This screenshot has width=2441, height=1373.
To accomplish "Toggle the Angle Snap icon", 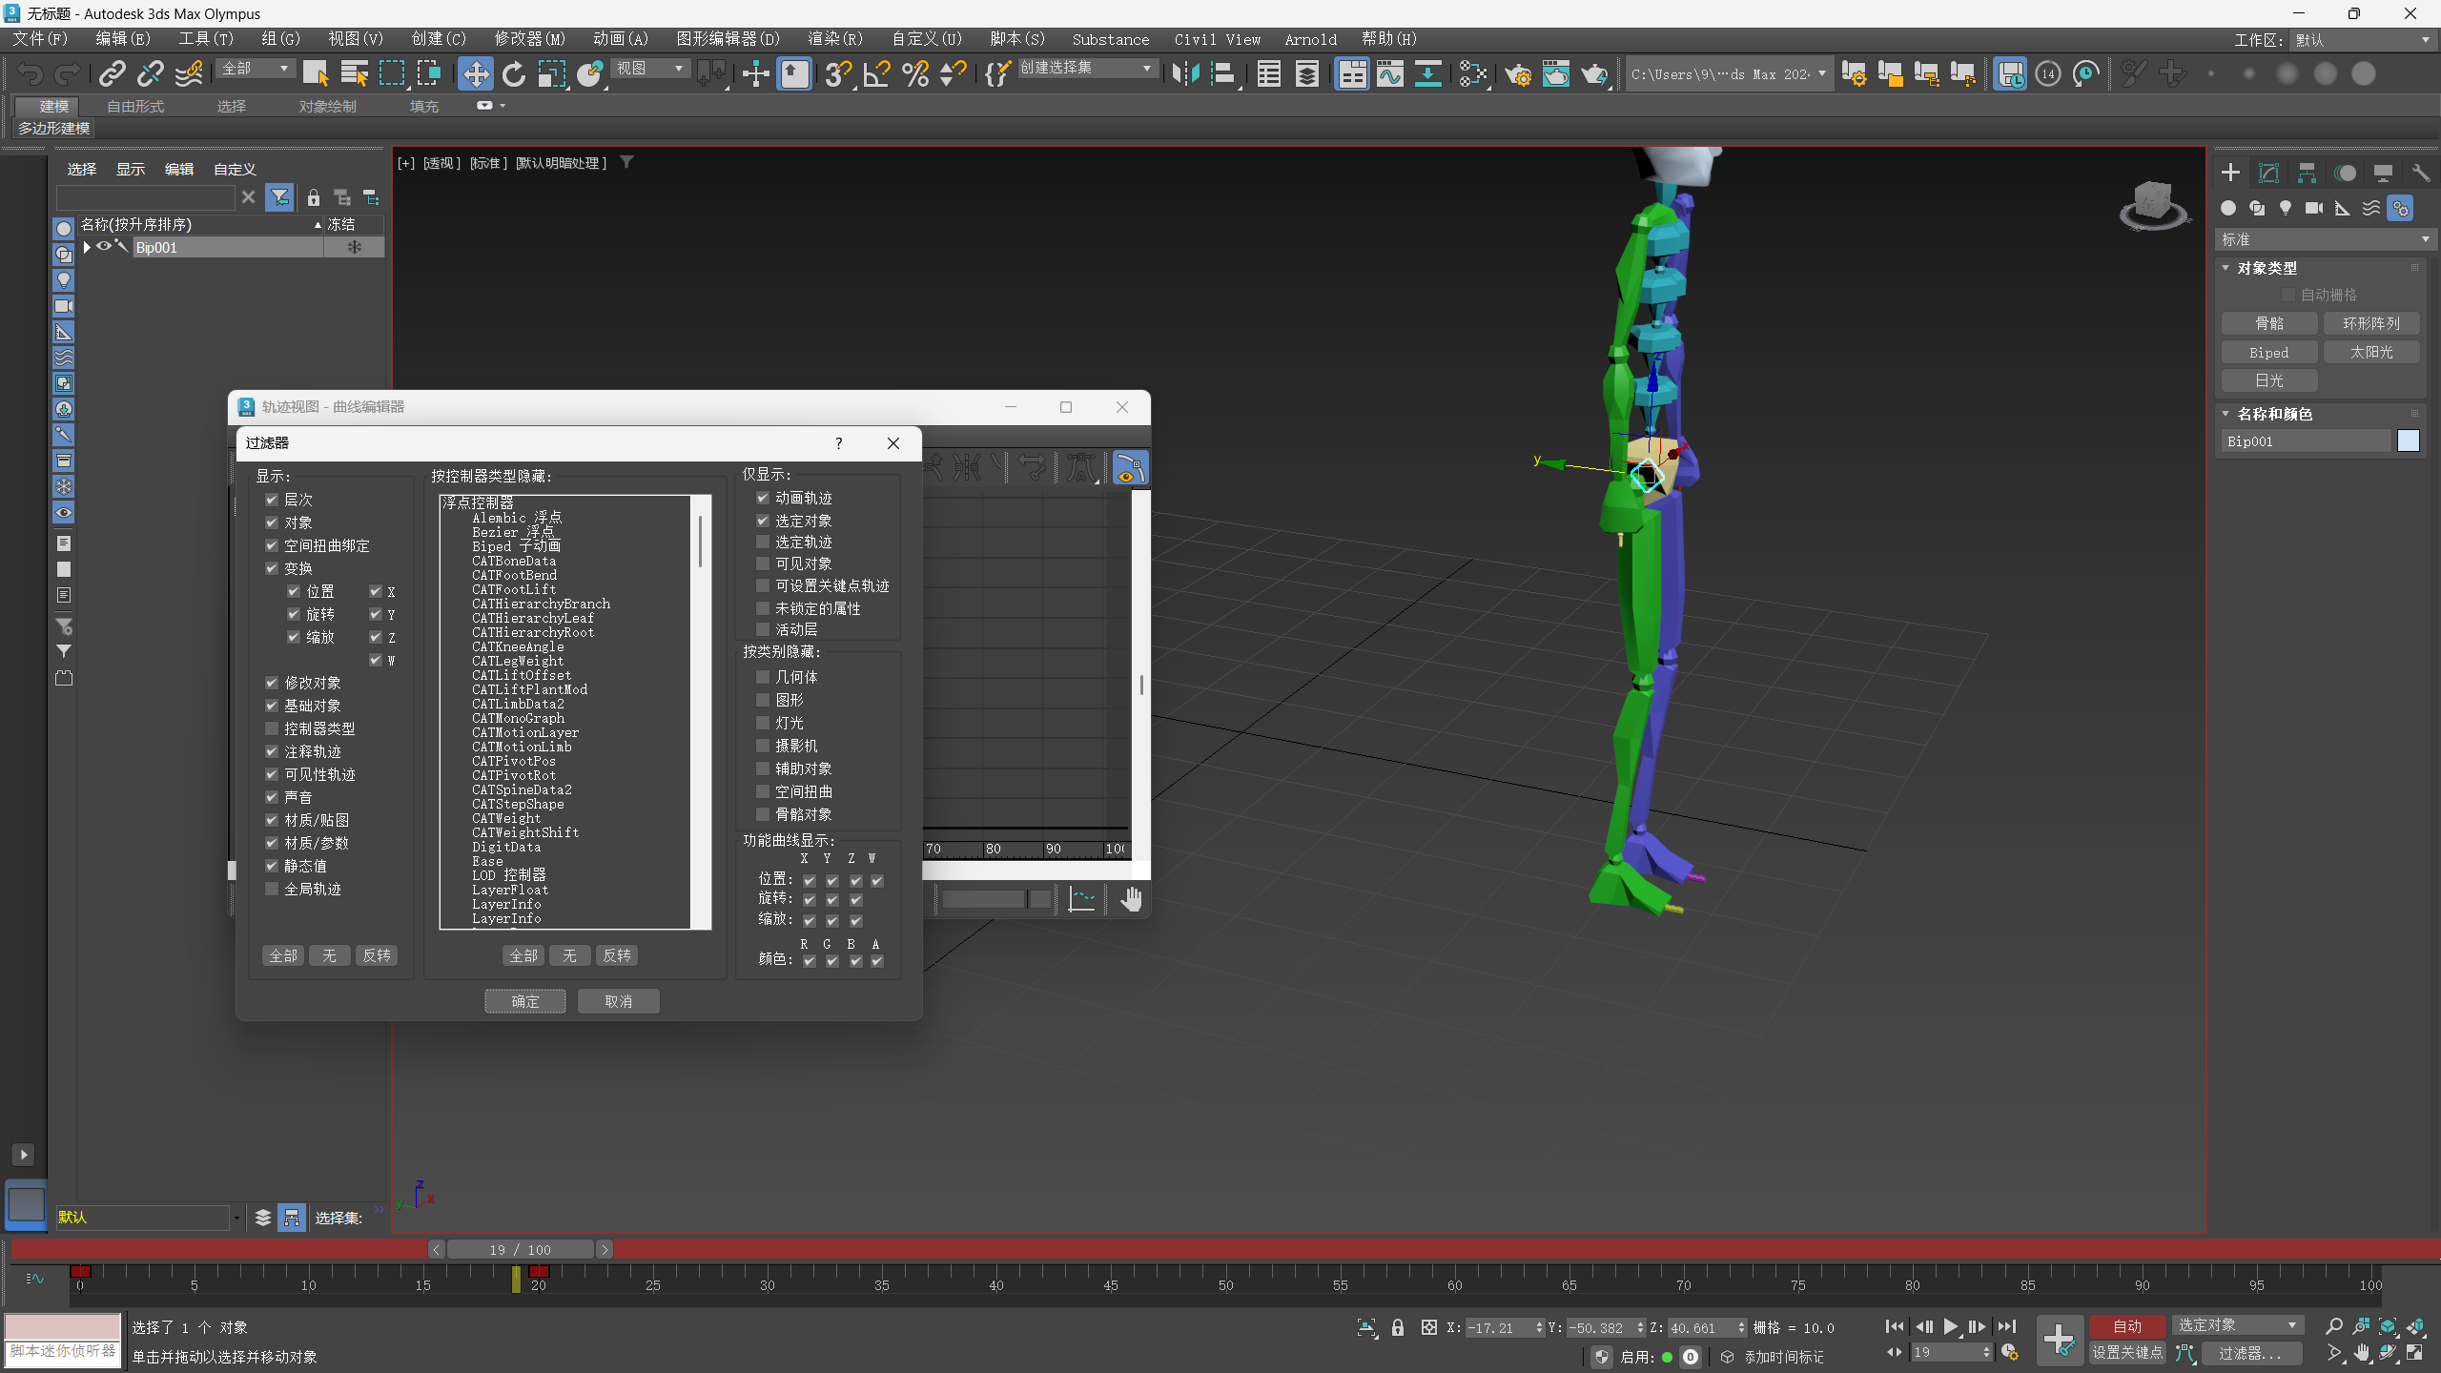I will [x=876, y=73].
